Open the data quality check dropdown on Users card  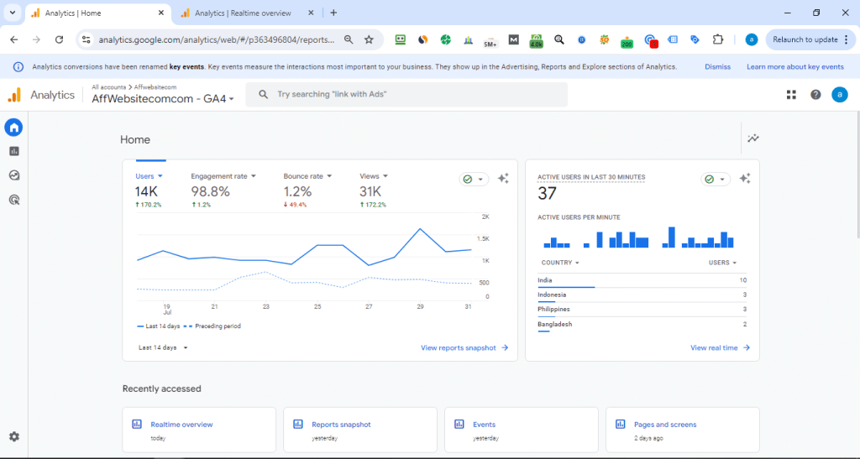click(473, 179)
